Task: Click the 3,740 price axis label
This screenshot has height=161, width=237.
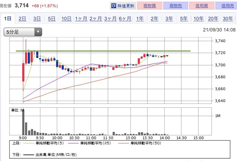Action: coord(220,41)
